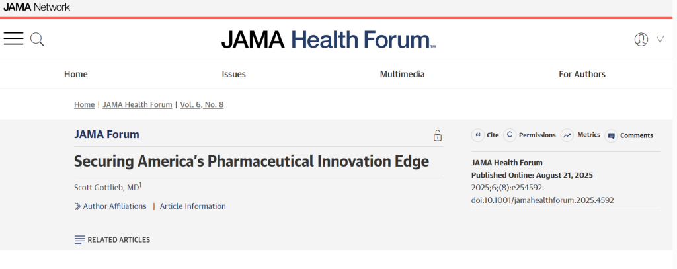Click the open access lock icon
The image size is (677, 269).
pos(437,135)
